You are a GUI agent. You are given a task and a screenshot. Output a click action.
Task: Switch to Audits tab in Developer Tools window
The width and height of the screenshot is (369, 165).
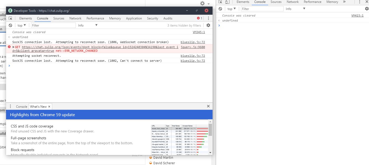(x=168, y=18)
